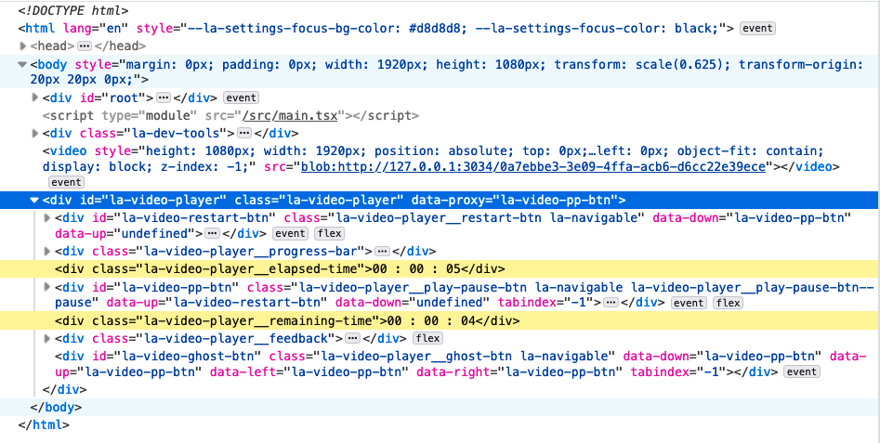
Task: Click the "00 : 00 : 05" elapsed text
Action: click(x=416, y=268)
